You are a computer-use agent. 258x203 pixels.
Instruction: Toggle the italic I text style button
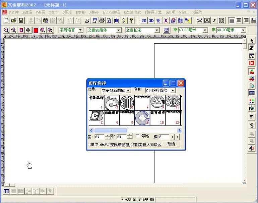(214, 21)
